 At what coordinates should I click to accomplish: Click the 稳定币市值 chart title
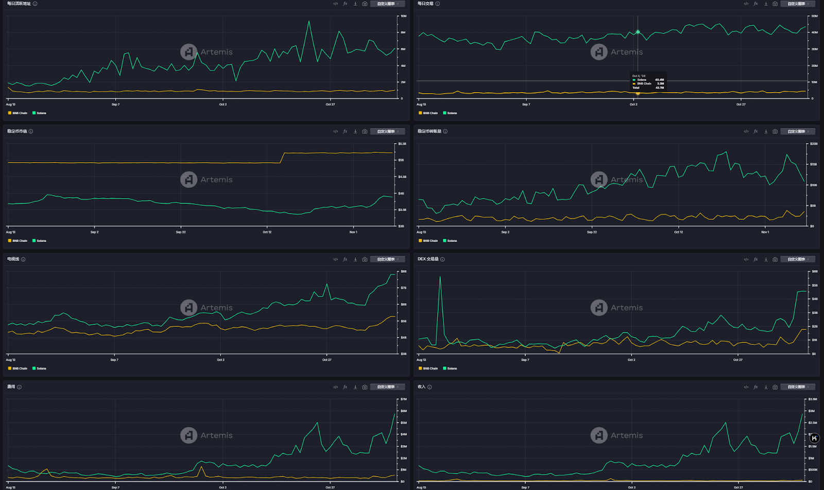(x=17, y=131)
